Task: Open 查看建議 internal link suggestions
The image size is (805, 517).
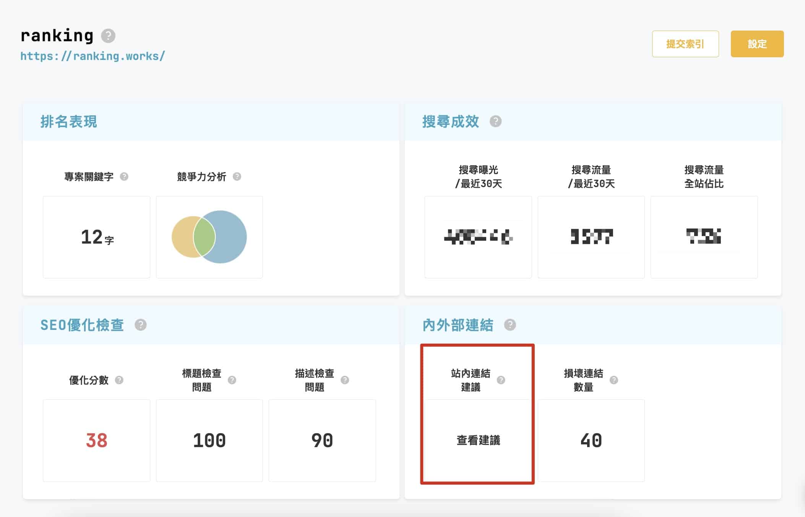Action: click(478, 440)
